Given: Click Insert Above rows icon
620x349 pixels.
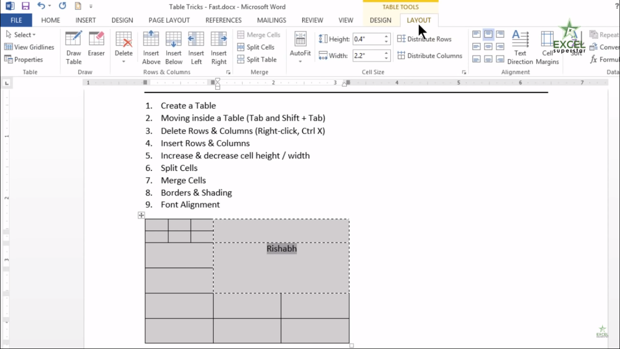Looking at the screenshot, I should click(151, 48).
